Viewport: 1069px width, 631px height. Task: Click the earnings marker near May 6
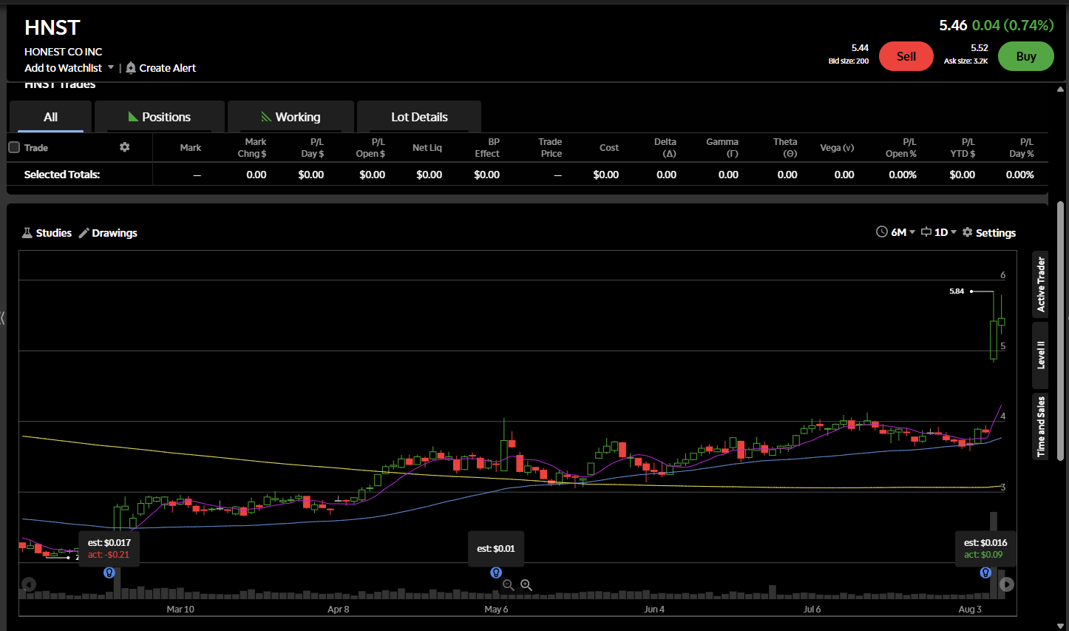[496, 573]
